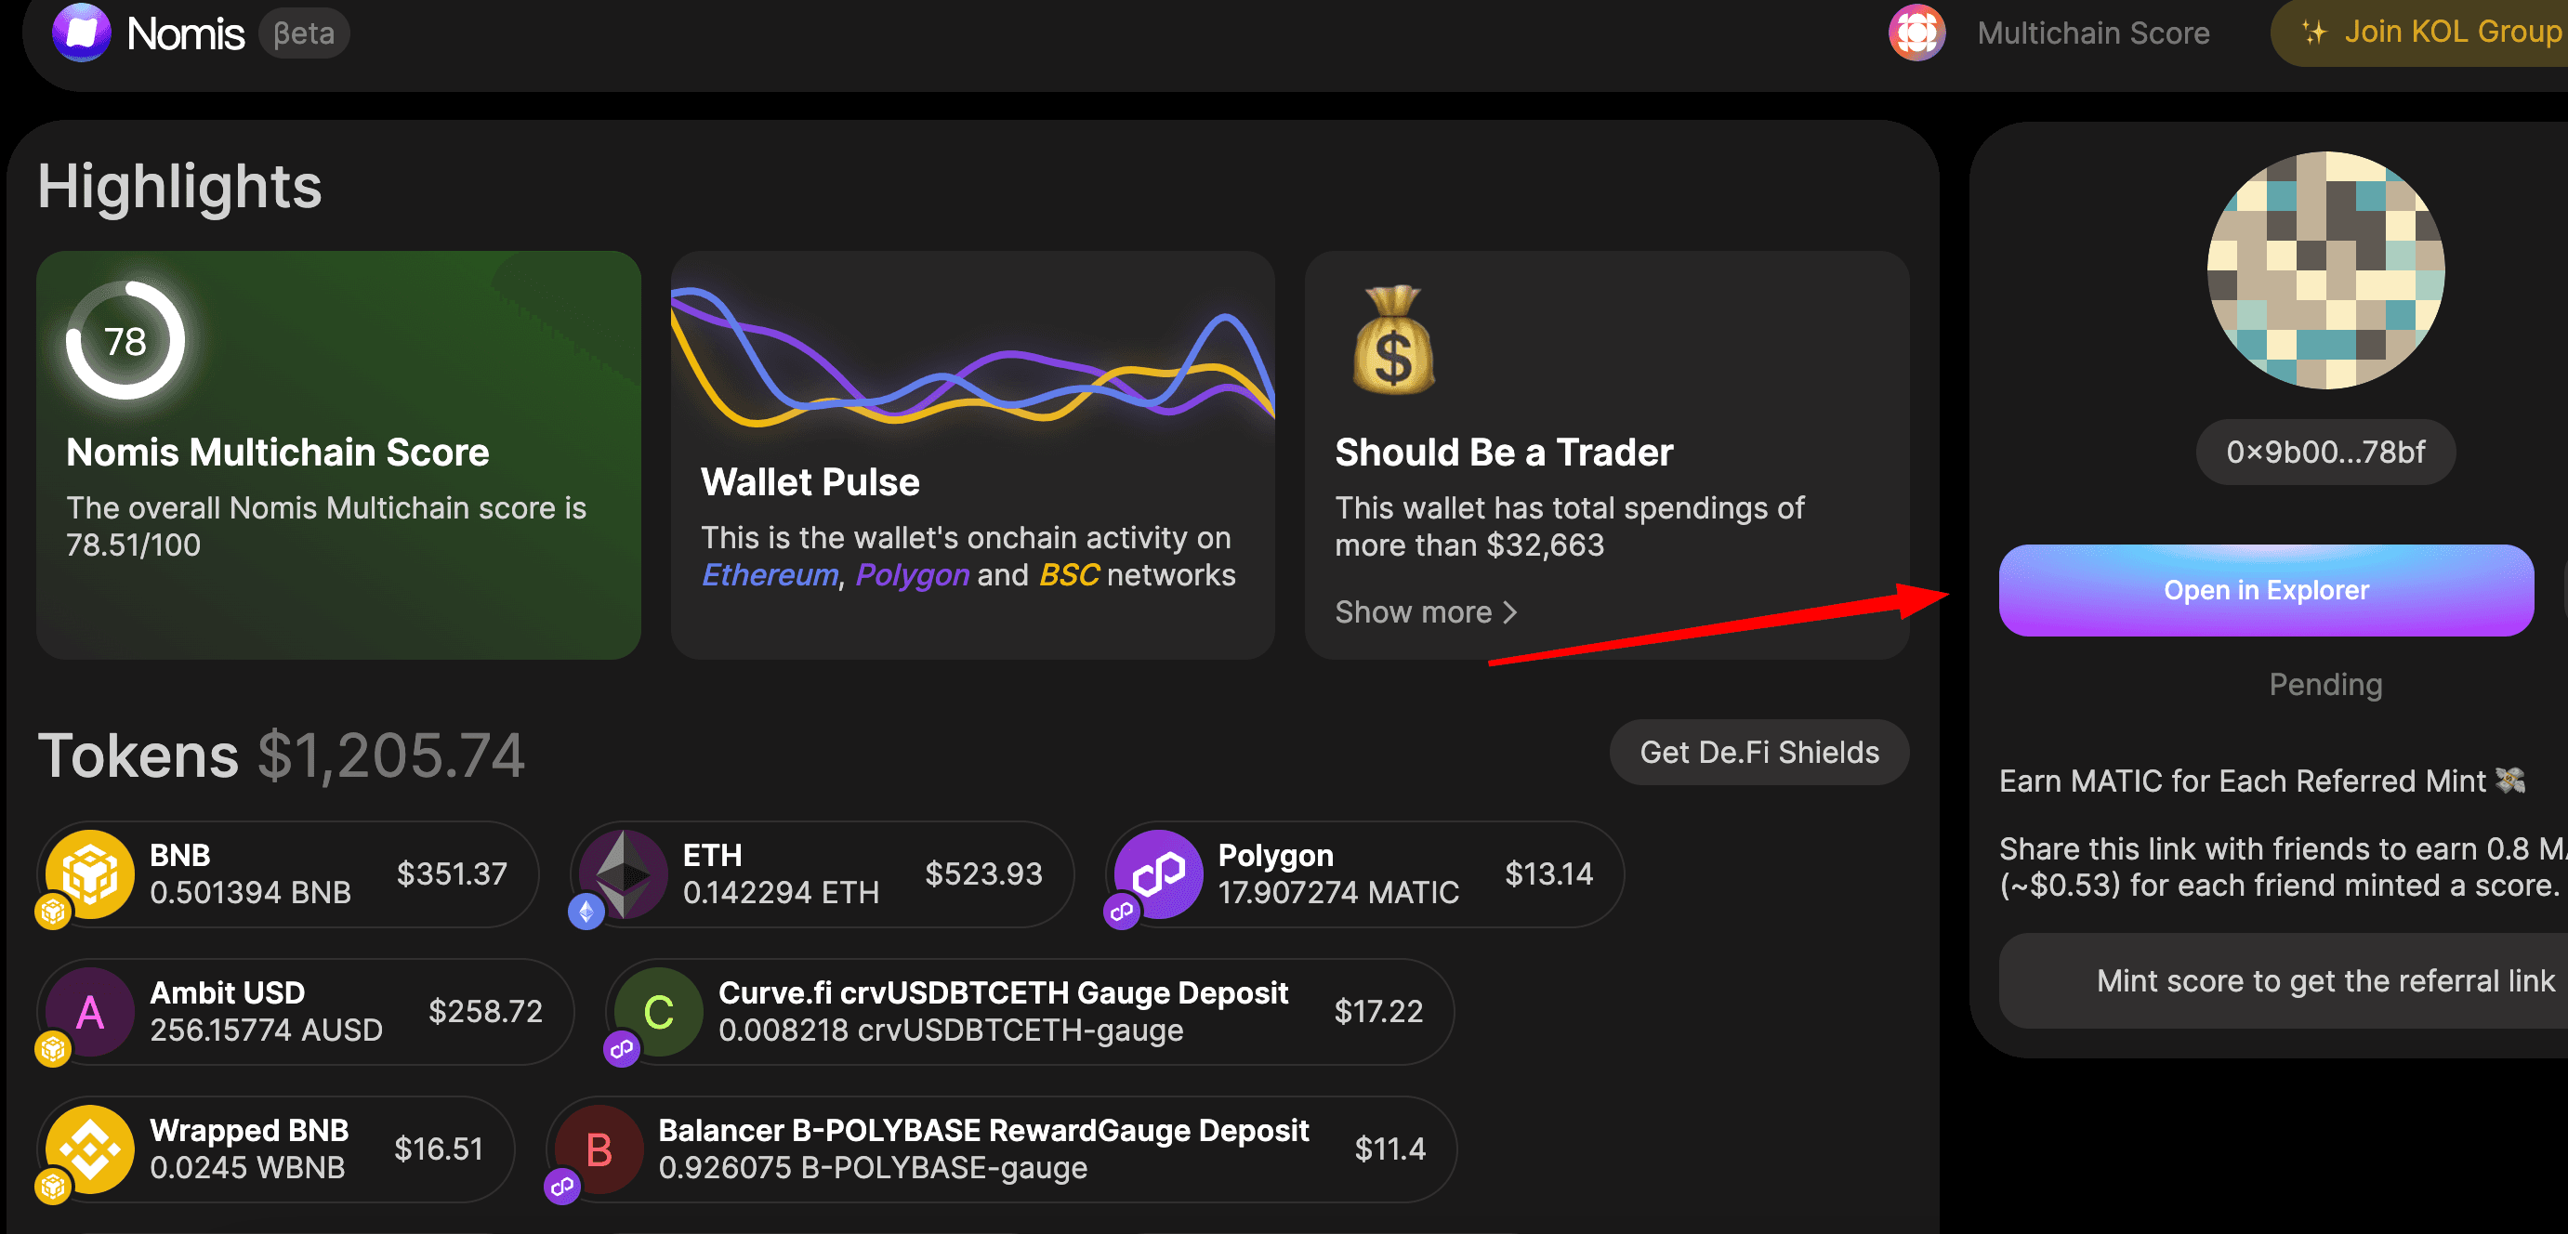Click the BNB token coin icon

[90, 873]
